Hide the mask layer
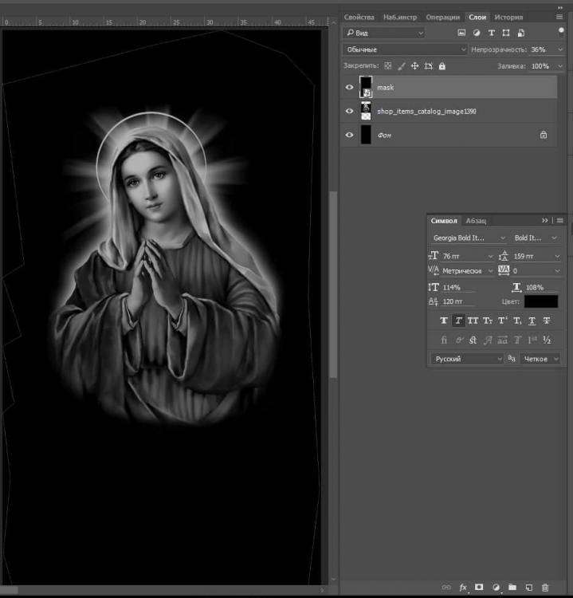Screen dimensions: 573x598 [x=349, y=88]
